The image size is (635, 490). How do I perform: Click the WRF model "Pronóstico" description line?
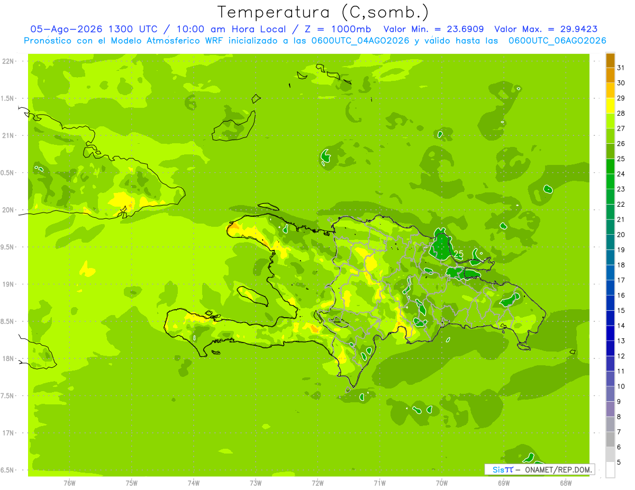tap(315, 41)
